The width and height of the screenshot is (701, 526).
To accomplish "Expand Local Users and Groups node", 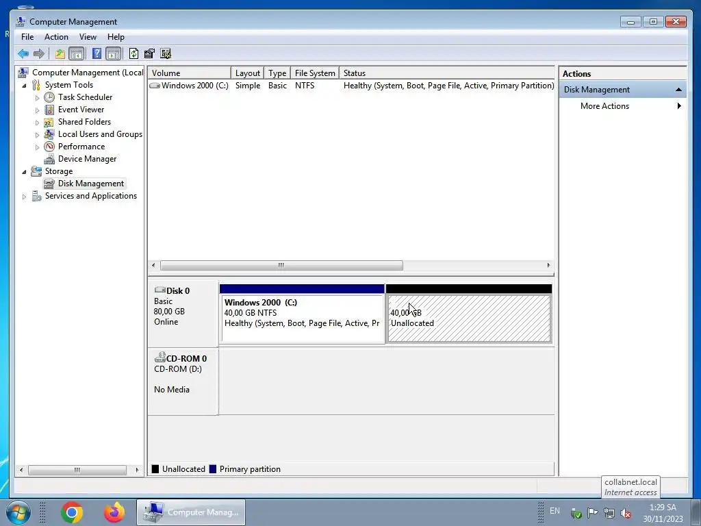I will click(x=37, y=135).
